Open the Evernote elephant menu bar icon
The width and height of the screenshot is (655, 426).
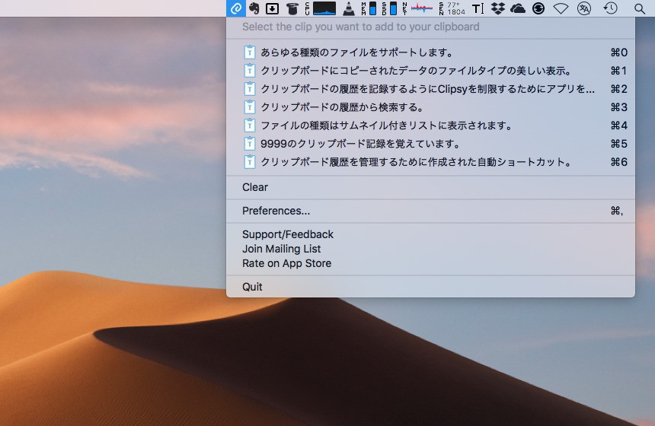pyautogui.click(x=254, y=8)
